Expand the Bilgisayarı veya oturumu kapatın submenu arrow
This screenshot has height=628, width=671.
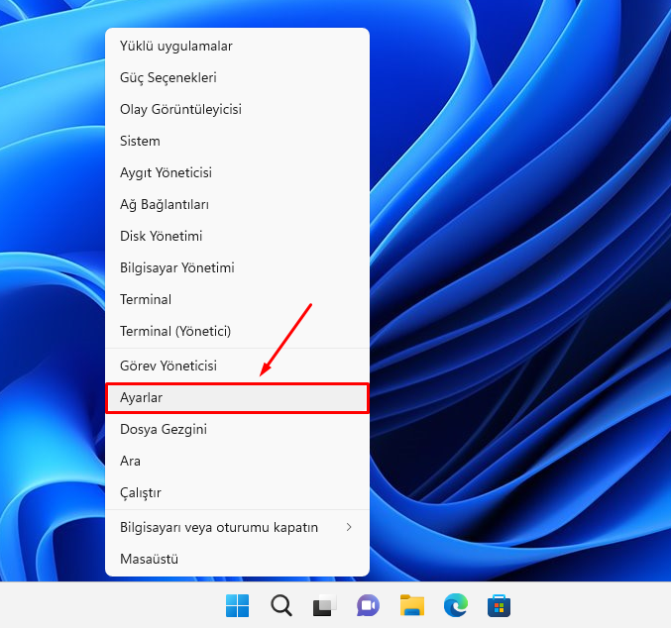point(349,527)
